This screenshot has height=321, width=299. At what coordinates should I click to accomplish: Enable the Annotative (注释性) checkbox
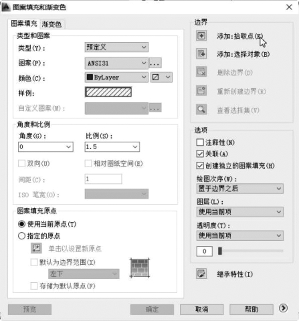tap(200, 142)
